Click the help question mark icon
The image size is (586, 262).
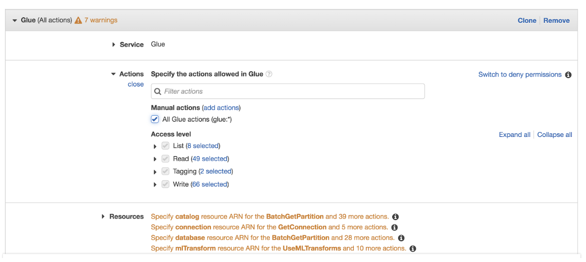(269, 74)
